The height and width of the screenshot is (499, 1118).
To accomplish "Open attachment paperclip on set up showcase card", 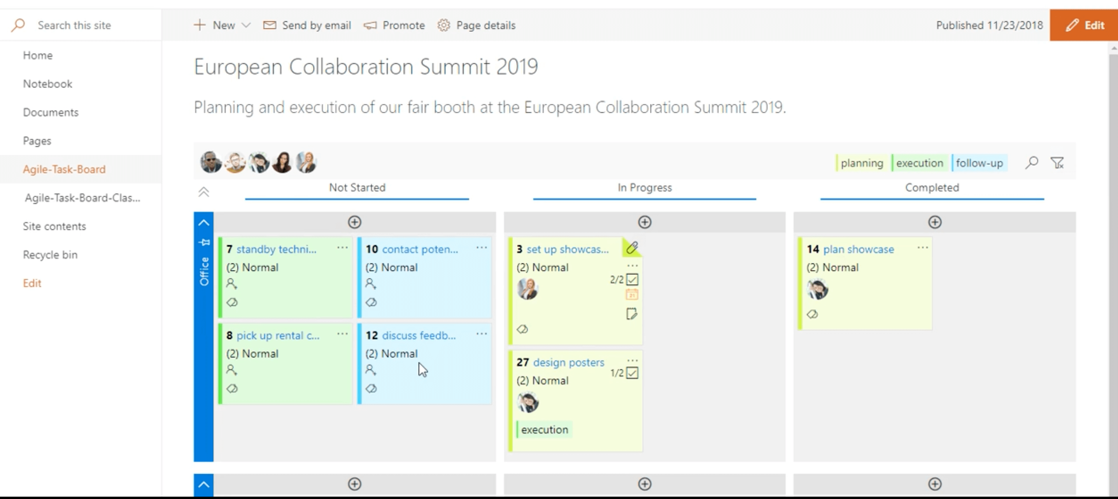I will coord(632,248).
